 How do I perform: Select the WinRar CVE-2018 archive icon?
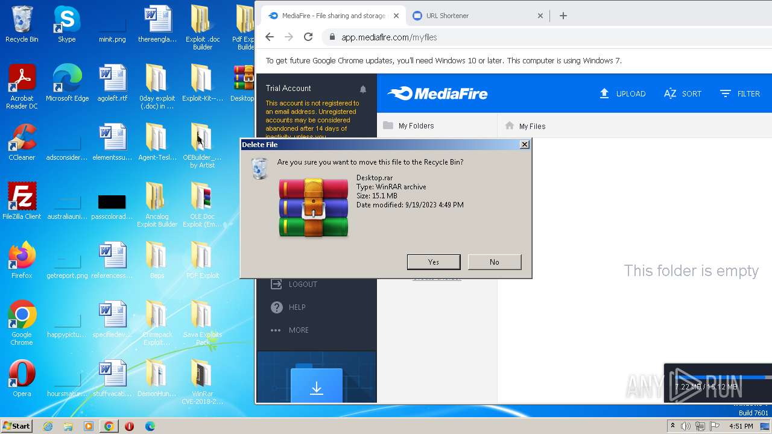[x=203, y=382]
